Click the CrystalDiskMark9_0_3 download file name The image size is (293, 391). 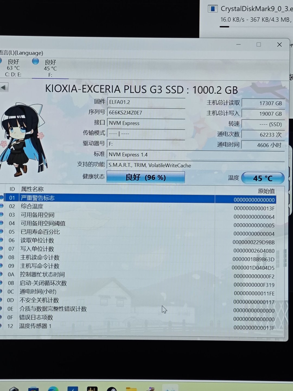257,9
